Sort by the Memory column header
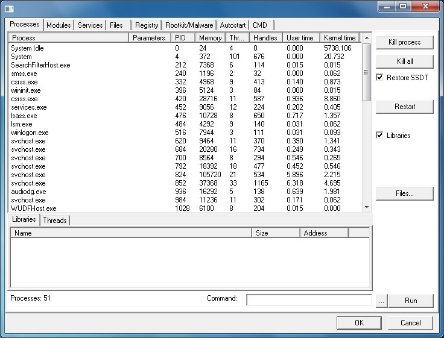This screenshot has height=338, width=444. (210, 38)
